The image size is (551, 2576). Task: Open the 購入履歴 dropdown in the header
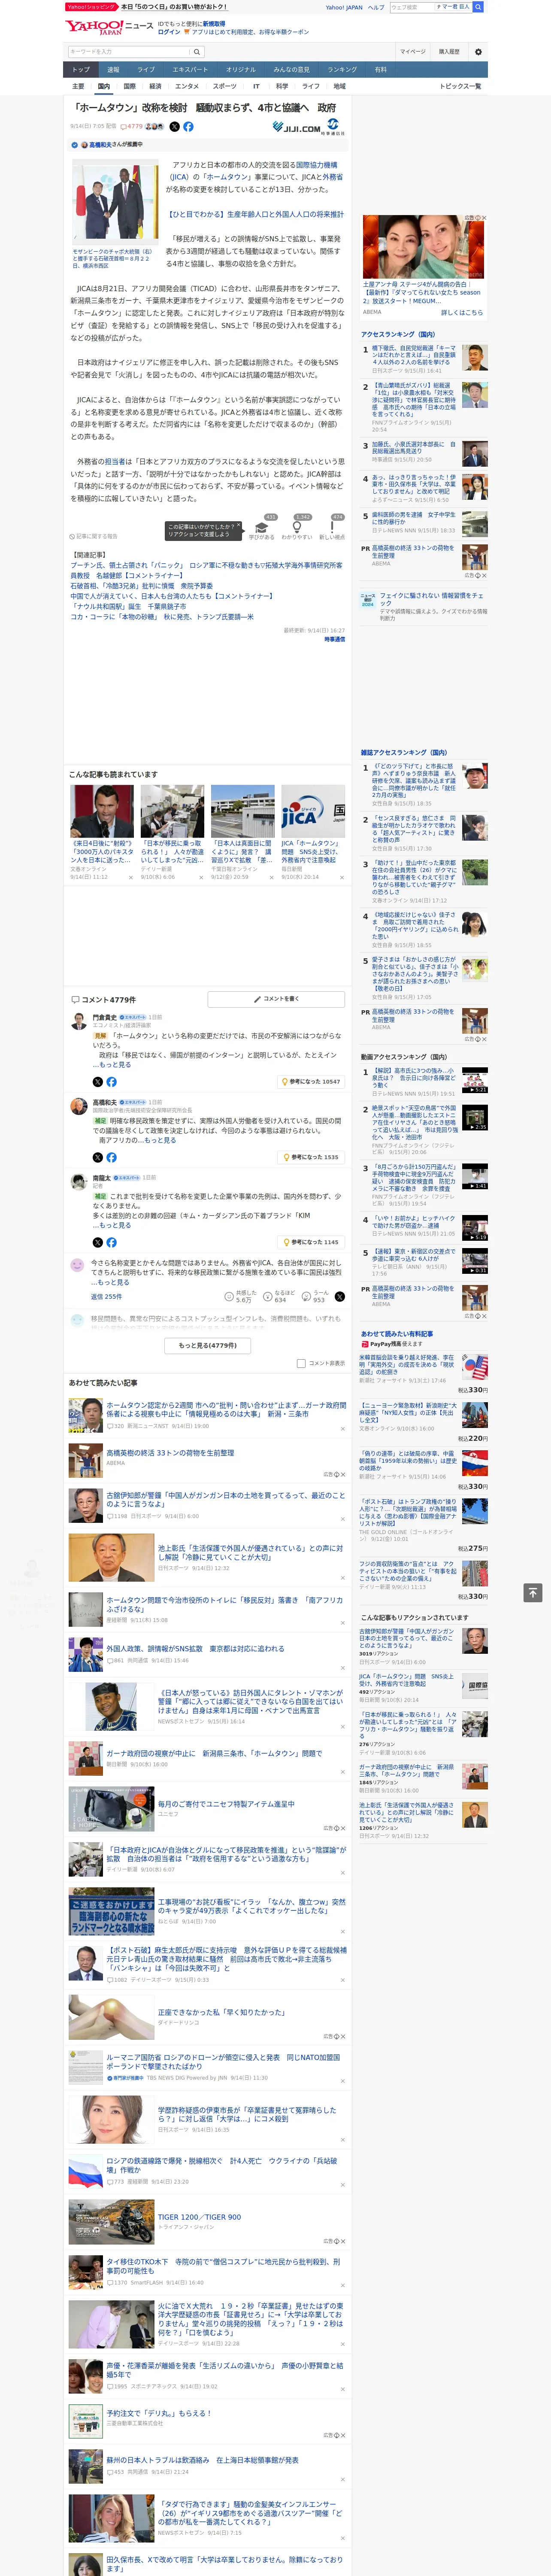[x=449, y=51]
